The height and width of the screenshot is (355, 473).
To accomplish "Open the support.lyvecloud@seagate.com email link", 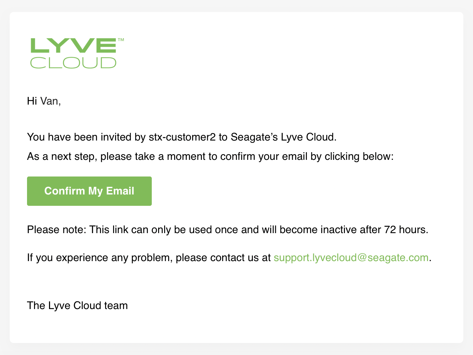I will point(351,257).
